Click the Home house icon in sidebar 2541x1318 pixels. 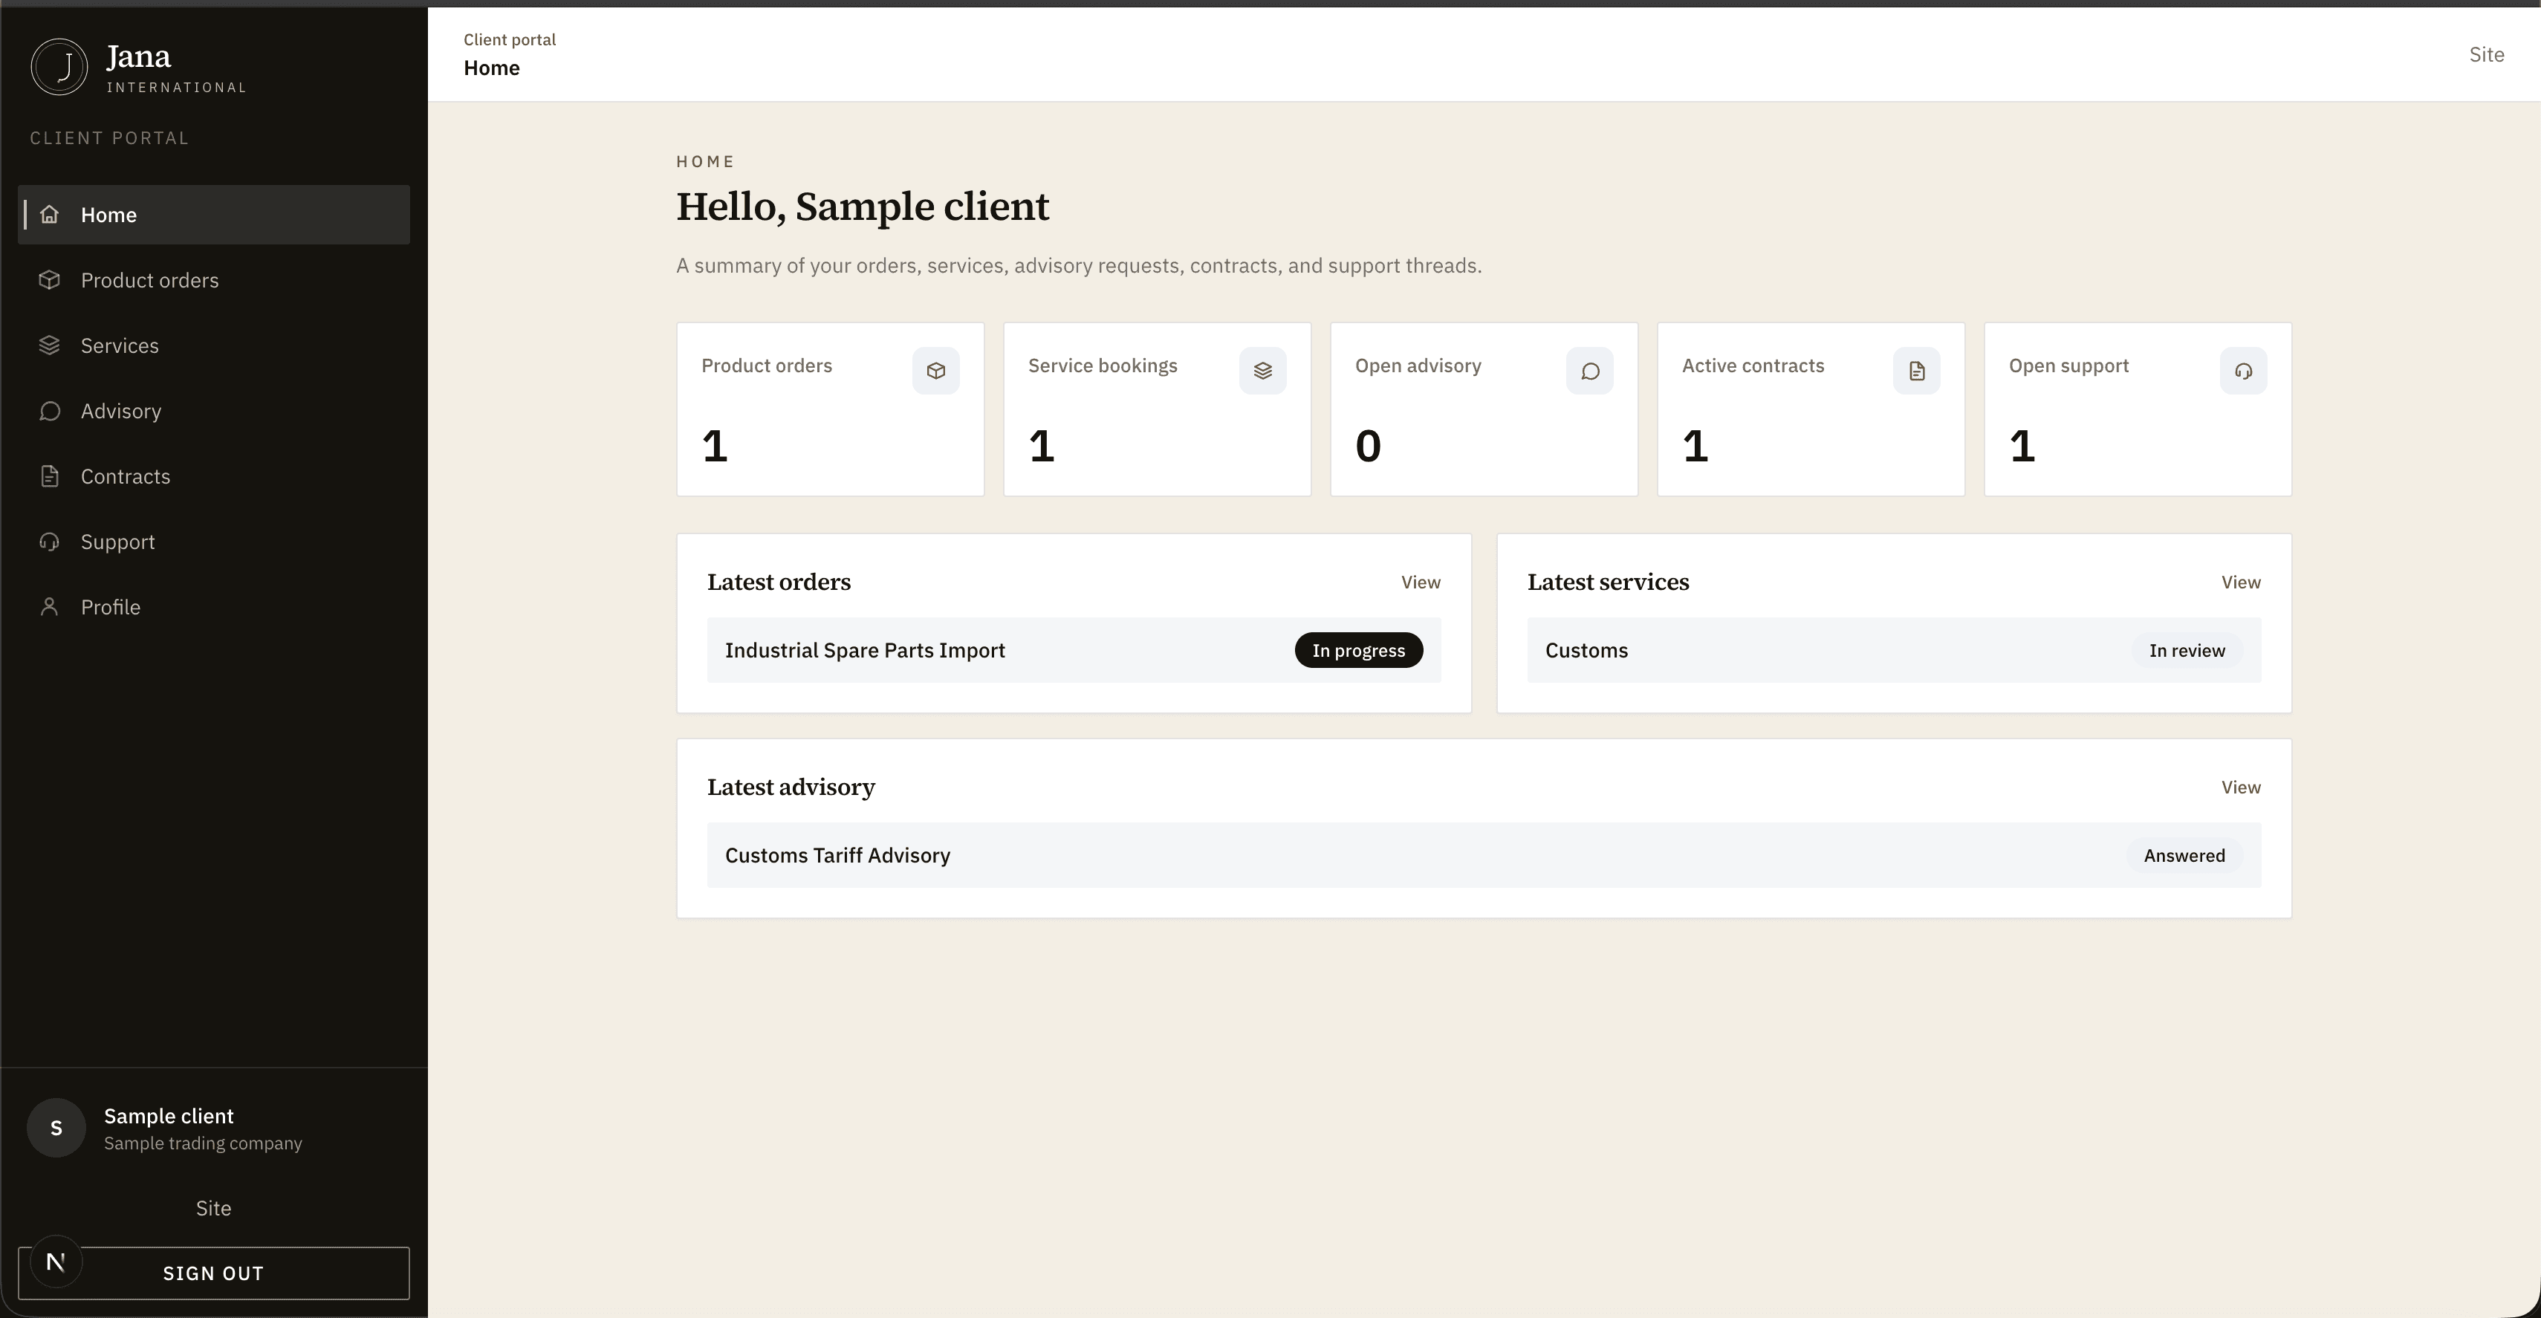49,214
